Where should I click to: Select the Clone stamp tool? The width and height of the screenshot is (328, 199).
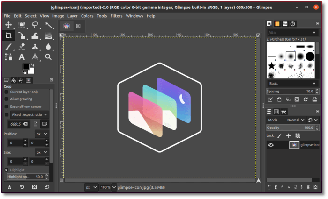[x=35, y=46]
